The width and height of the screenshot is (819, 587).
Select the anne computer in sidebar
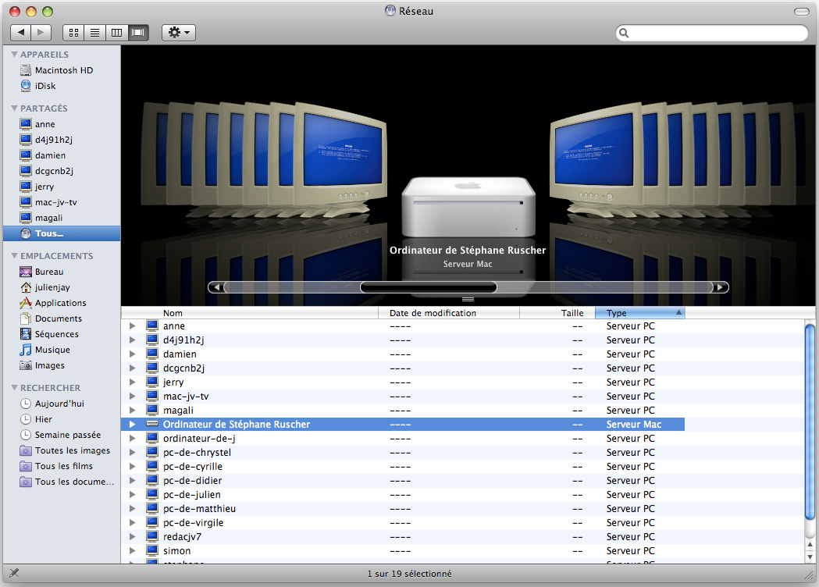click(62, 124)
